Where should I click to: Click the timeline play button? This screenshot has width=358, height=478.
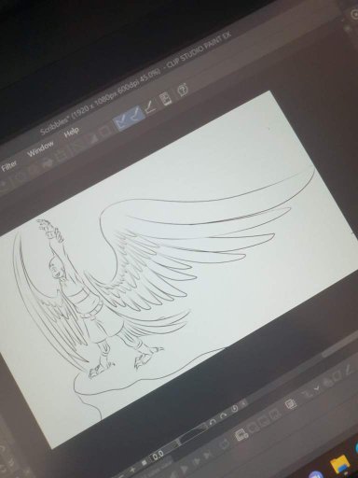[x=185, y=469]
